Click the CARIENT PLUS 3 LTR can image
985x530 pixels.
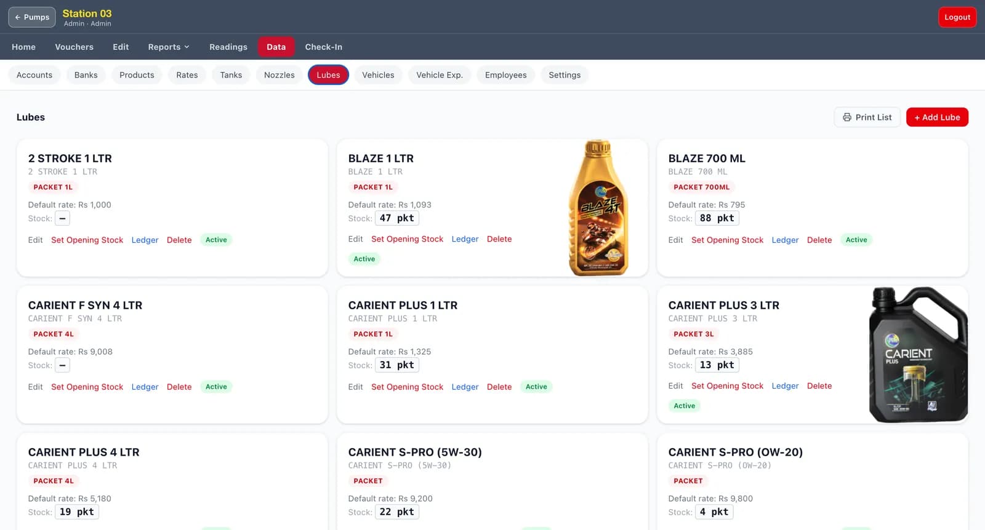click(x=918, y=355)
